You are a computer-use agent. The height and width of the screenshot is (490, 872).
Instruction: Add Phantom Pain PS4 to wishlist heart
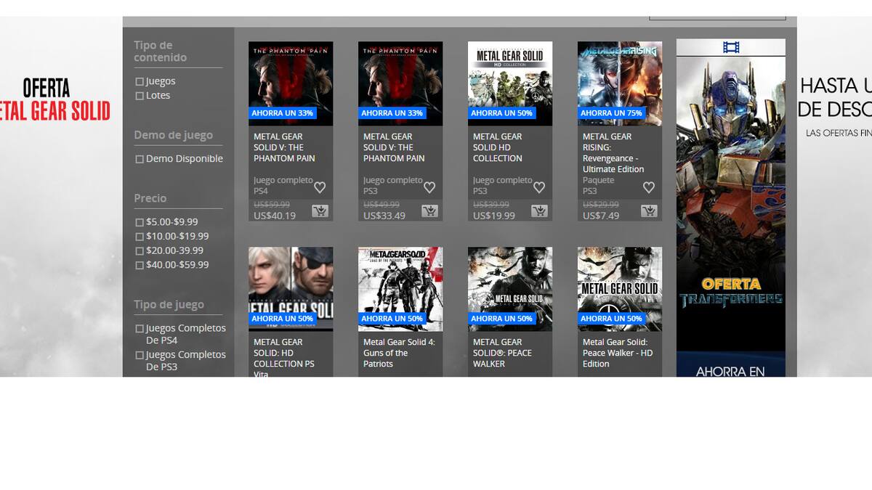(x=320, y=187)
